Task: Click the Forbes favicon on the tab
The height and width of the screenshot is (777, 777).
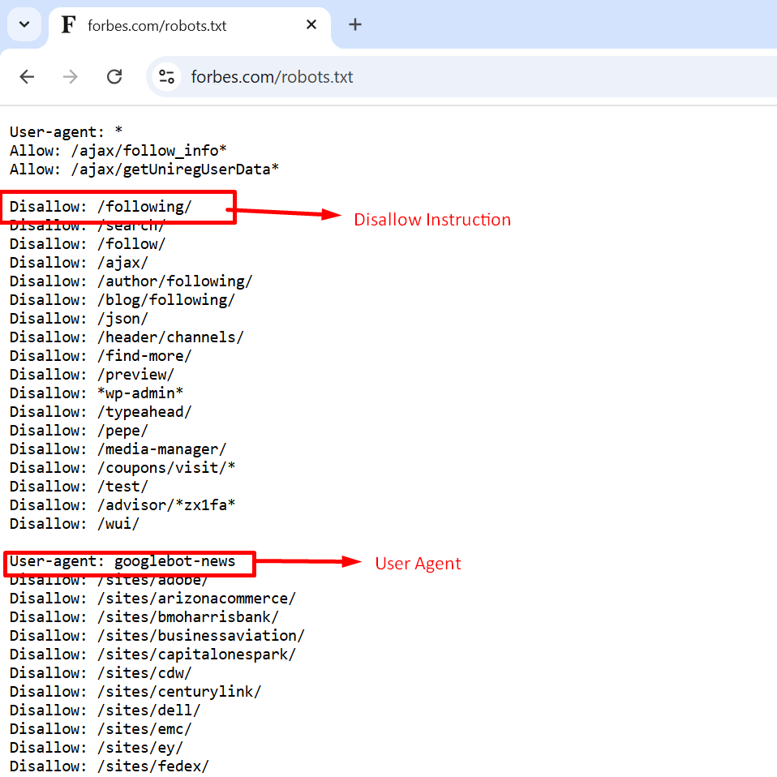Action: click(x=68, y=24)
